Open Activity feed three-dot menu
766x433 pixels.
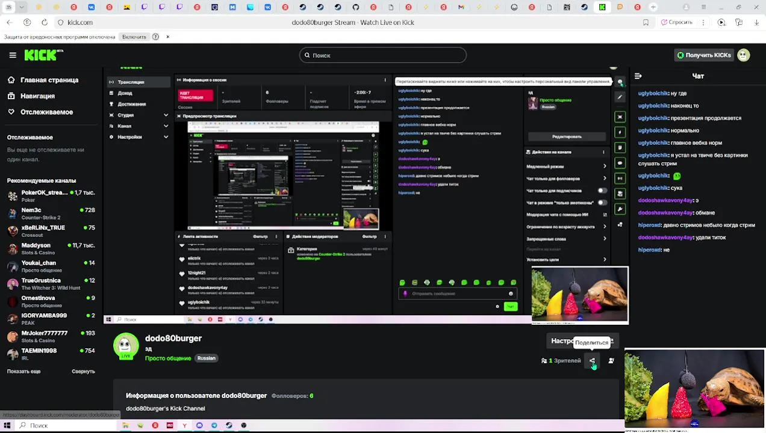278,236
